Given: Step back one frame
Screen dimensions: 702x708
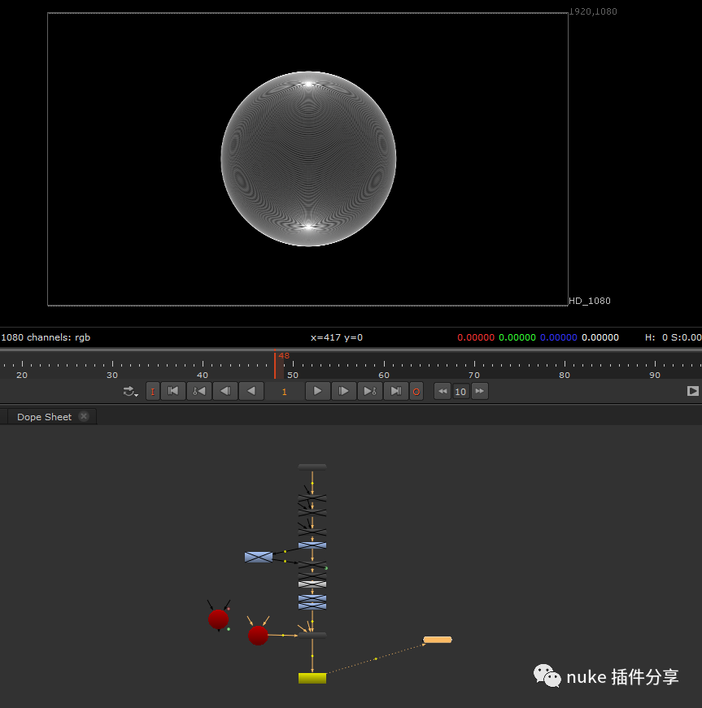Looking at the screenshot, I should 225,391.
